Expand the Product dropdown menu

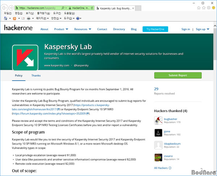61,29
